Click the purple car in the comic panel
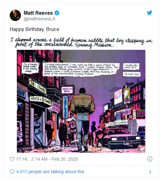Image resolution: width=162 pixels, height=181 pixels. pyautogui.click(x=121, y=138)
